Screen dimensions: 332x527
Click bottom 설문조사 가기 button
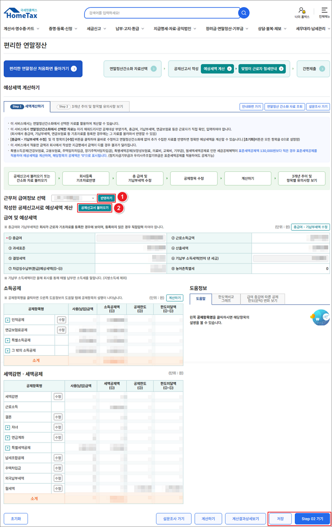(x=174, y=519)
